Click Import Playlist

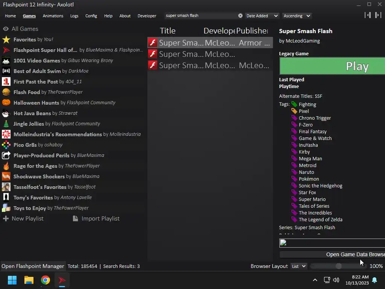(96, 219)
